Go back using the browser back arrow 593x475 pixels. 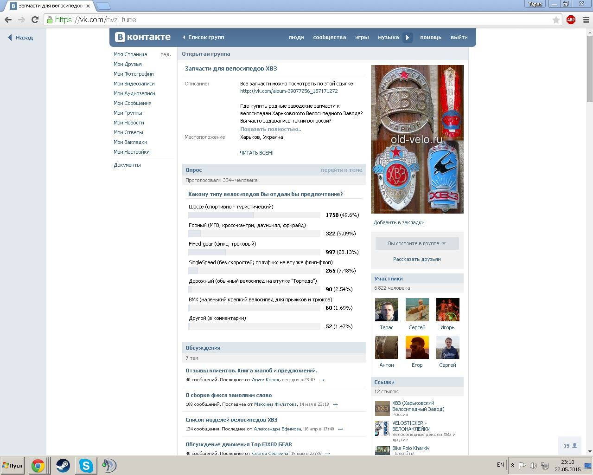point(8,20)
